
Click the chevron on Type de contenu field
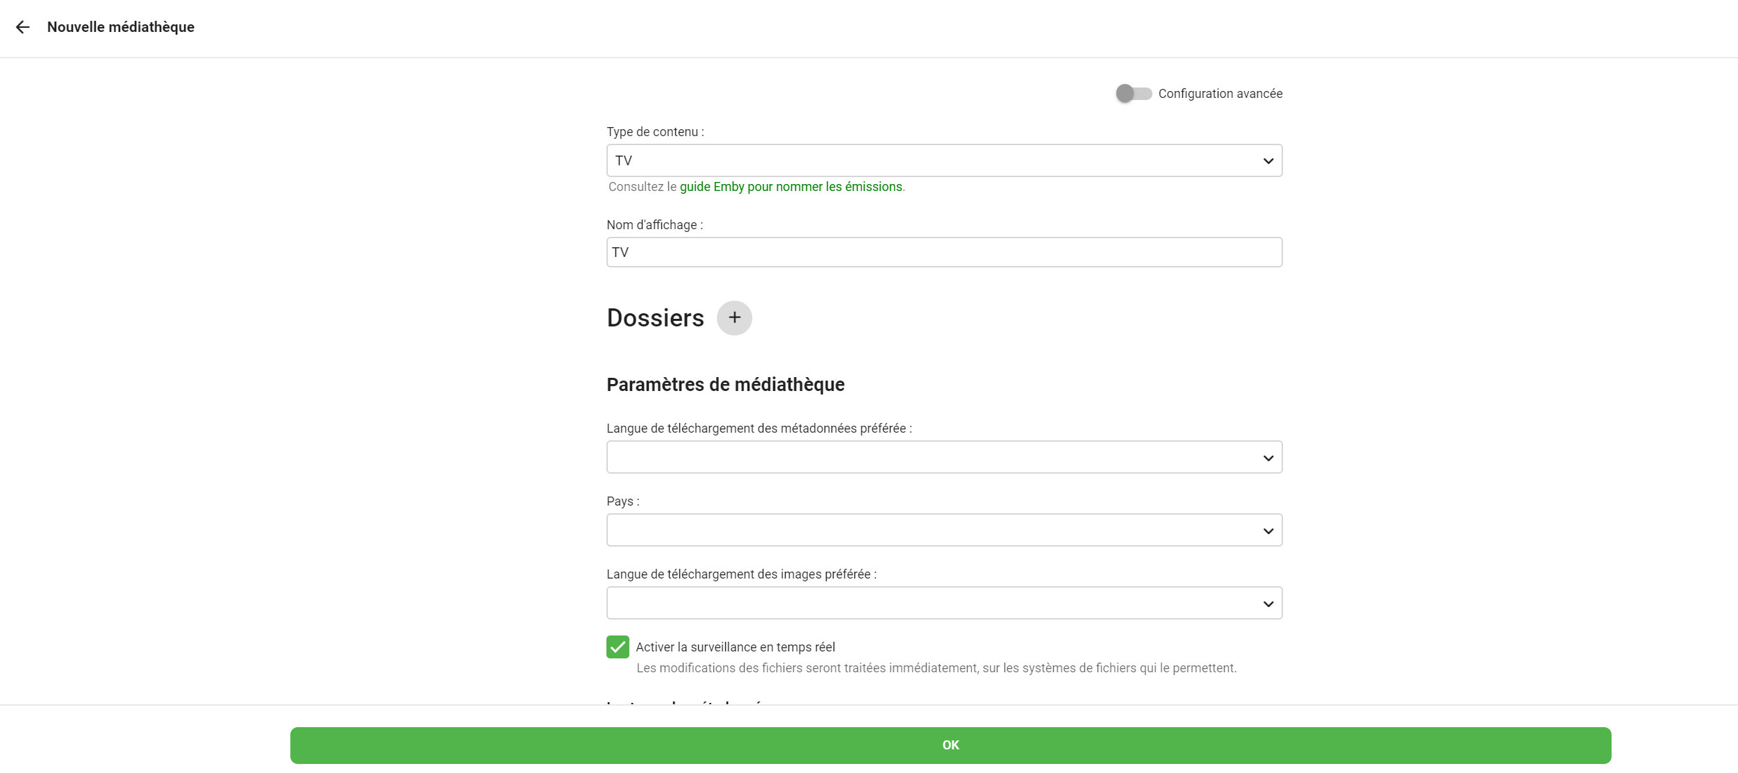[x=1268, y=161]
